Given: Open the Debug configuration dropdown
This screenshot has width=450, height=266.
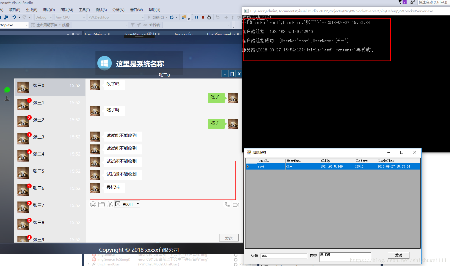Looking at the screenshot, I should tap(43, 17).
